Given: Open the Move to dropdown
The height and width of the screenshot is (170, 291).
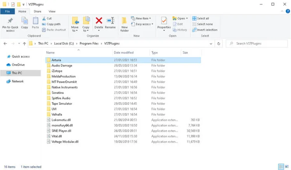Looking at the screenshot, I should [75, 24].
